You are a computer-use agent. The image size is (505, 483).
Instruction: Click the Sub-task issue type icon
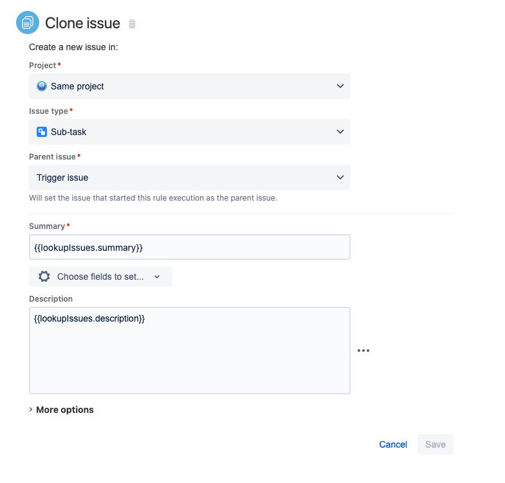[x=42, y=132]
